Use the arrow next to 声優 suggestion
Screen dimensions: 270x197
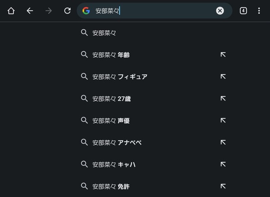click(223, 120)
